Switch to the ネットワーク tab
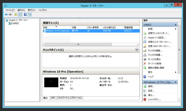The image size is (186, 111). (63, 98)
